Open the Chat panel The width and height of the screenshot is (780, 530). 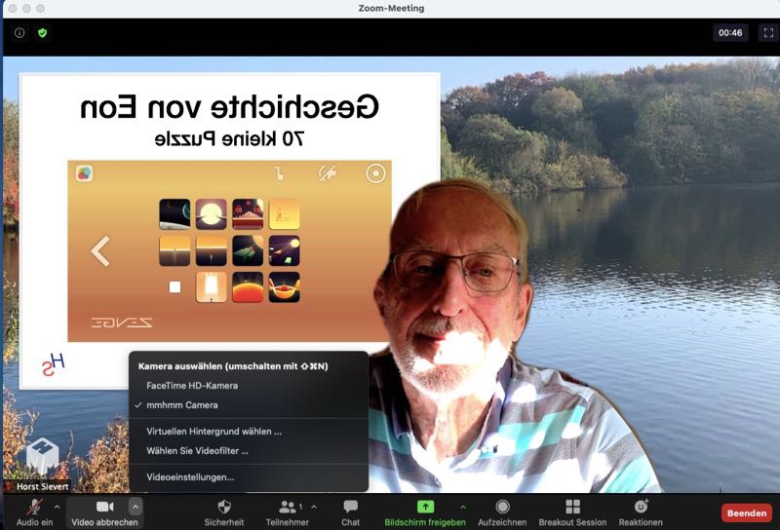pyautogui.click(x=350, y=507)
